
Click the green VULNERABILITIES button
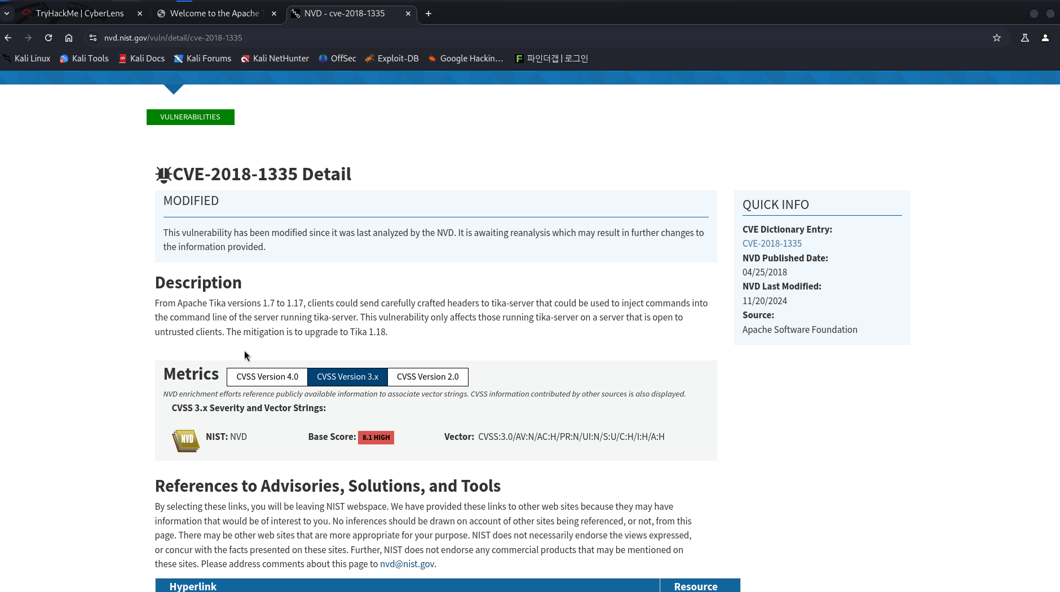[191, 117]
